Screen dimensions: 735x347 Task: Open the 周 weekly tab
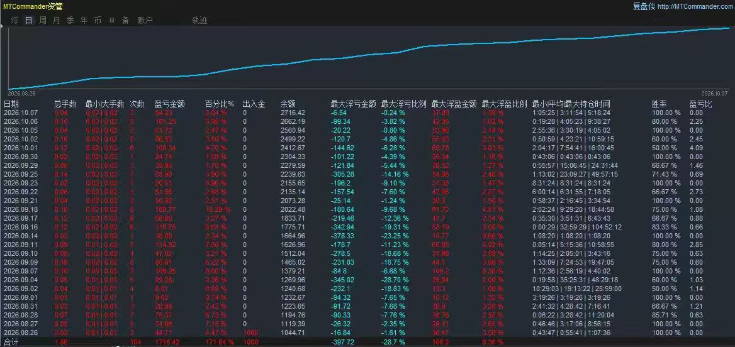pos(43,21)
